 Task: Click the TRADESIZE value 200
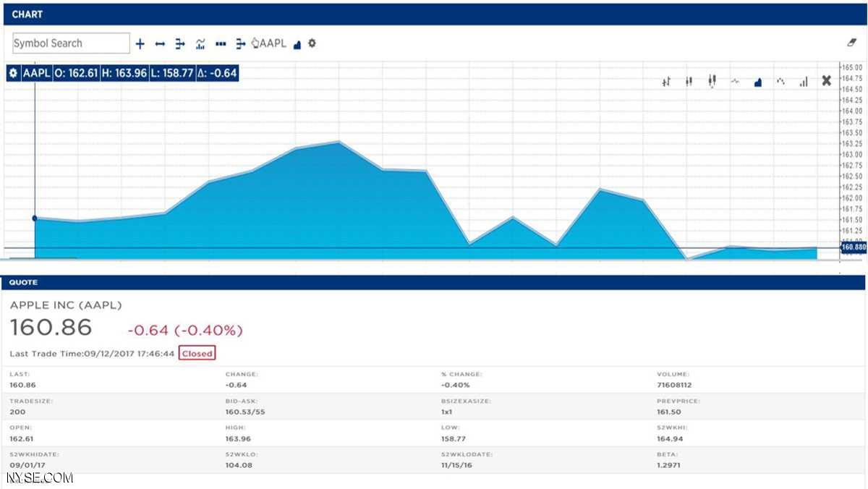17,412
